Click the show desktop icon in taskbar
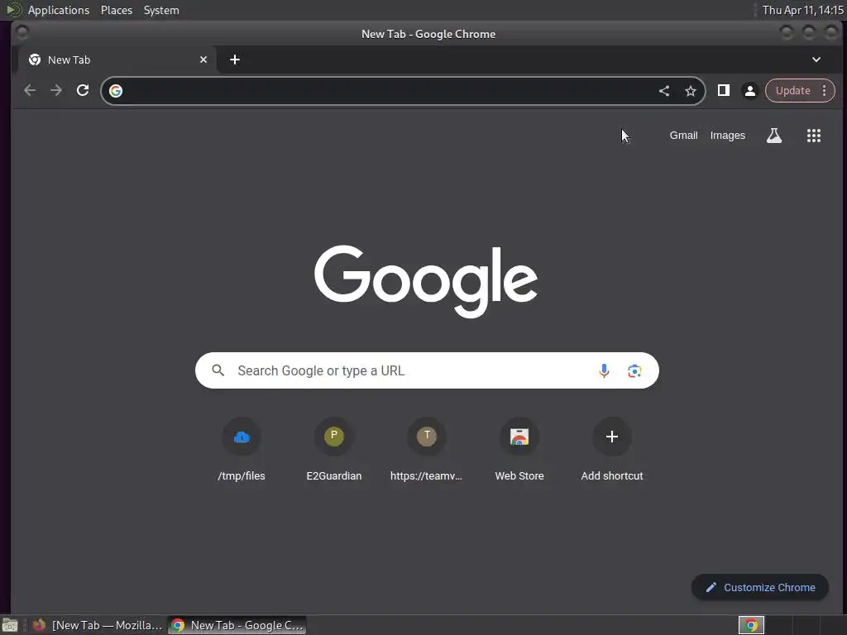The image size is (847, 635). pos(10,625)
